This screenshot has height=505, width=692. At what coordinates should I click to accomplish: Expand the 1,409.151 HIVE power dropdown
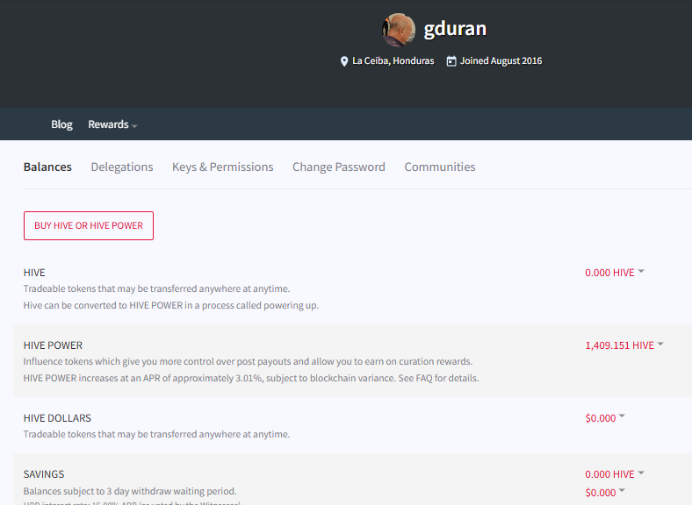(x=624, y=345)
